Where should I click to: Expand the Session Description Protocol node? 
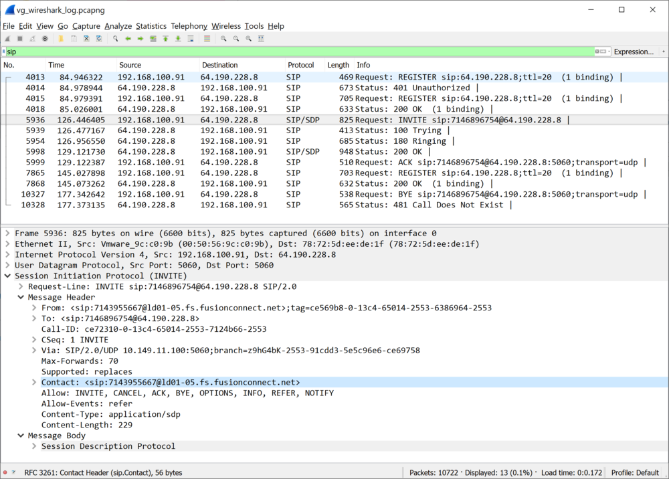(34, 446)
